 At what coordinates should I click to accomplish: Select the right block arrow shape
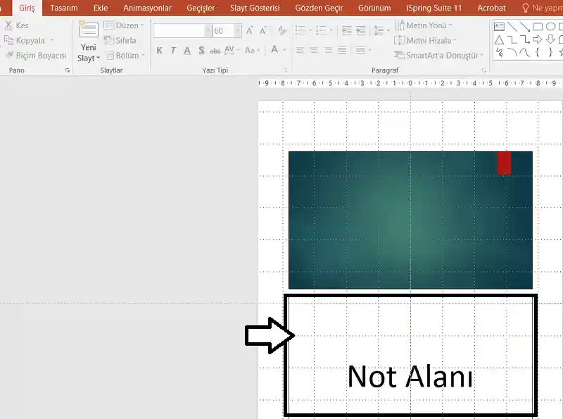[x=538, y=39]
